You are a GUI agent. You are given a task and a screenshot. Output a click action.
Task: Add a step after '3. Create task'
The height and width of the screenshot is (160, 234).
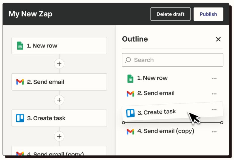(59, 136)
